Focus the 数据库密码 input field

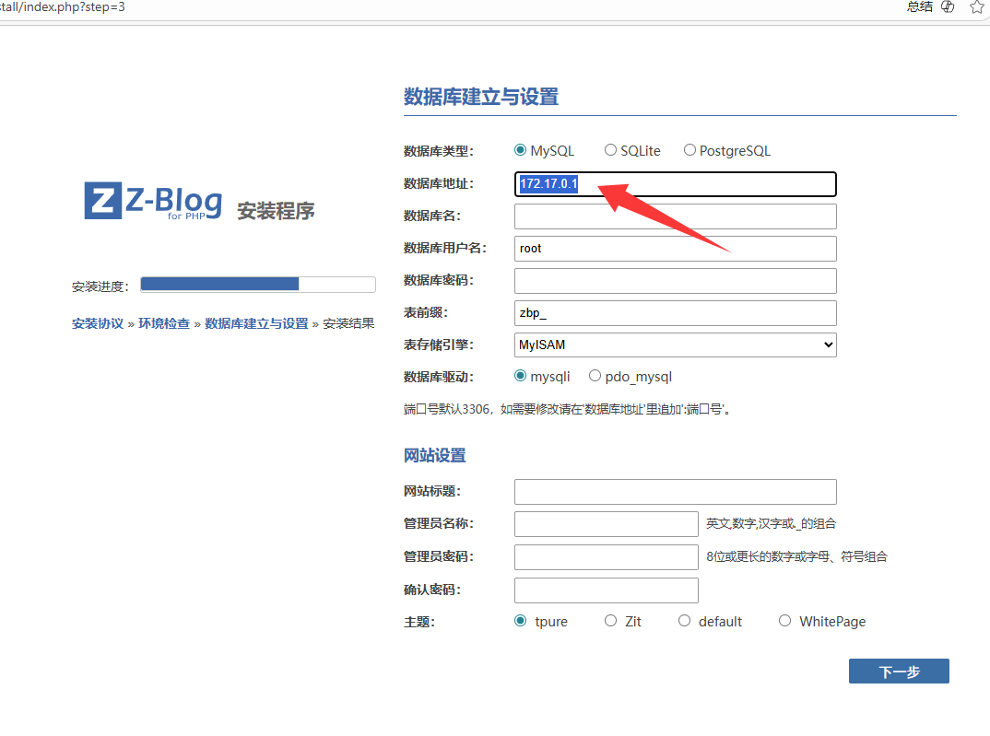(x=676, y=281)
